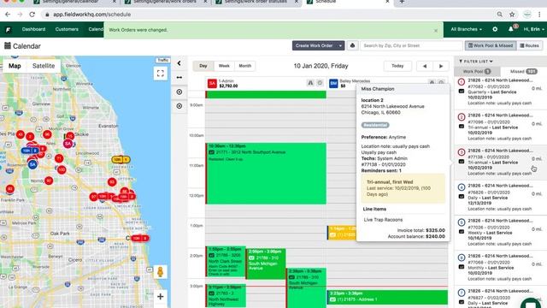Reload the browser page

pyautogui.click(x=32, y=15)
